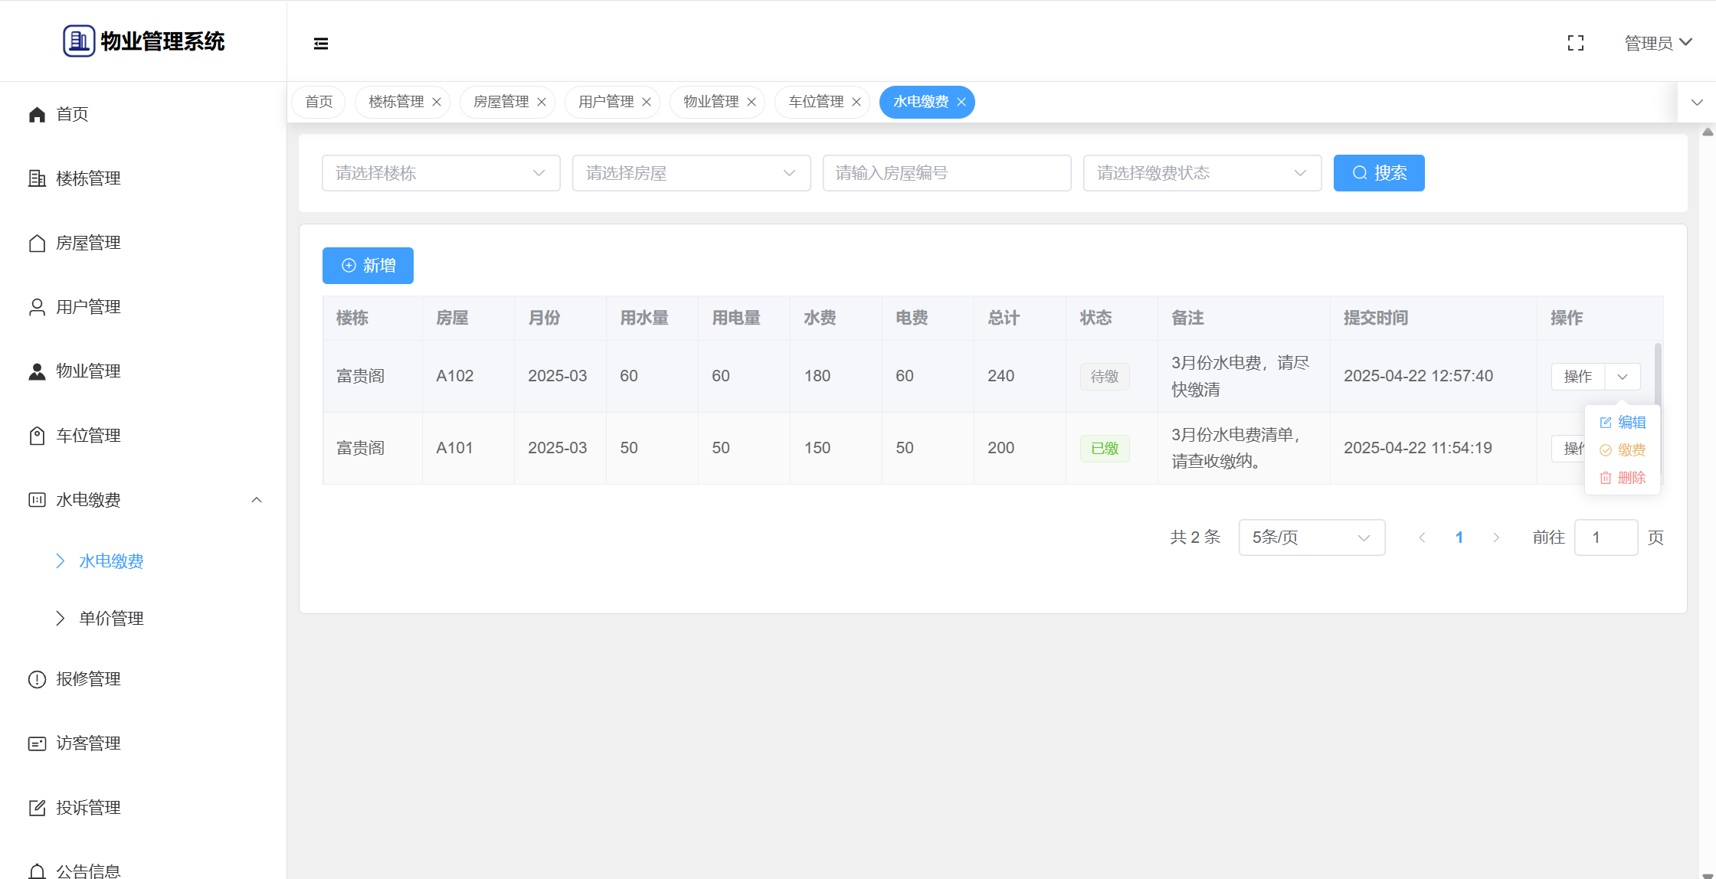Open 访客管理 in the sidebar
This screenshot has height=879, width=1716.
[88, 743]
